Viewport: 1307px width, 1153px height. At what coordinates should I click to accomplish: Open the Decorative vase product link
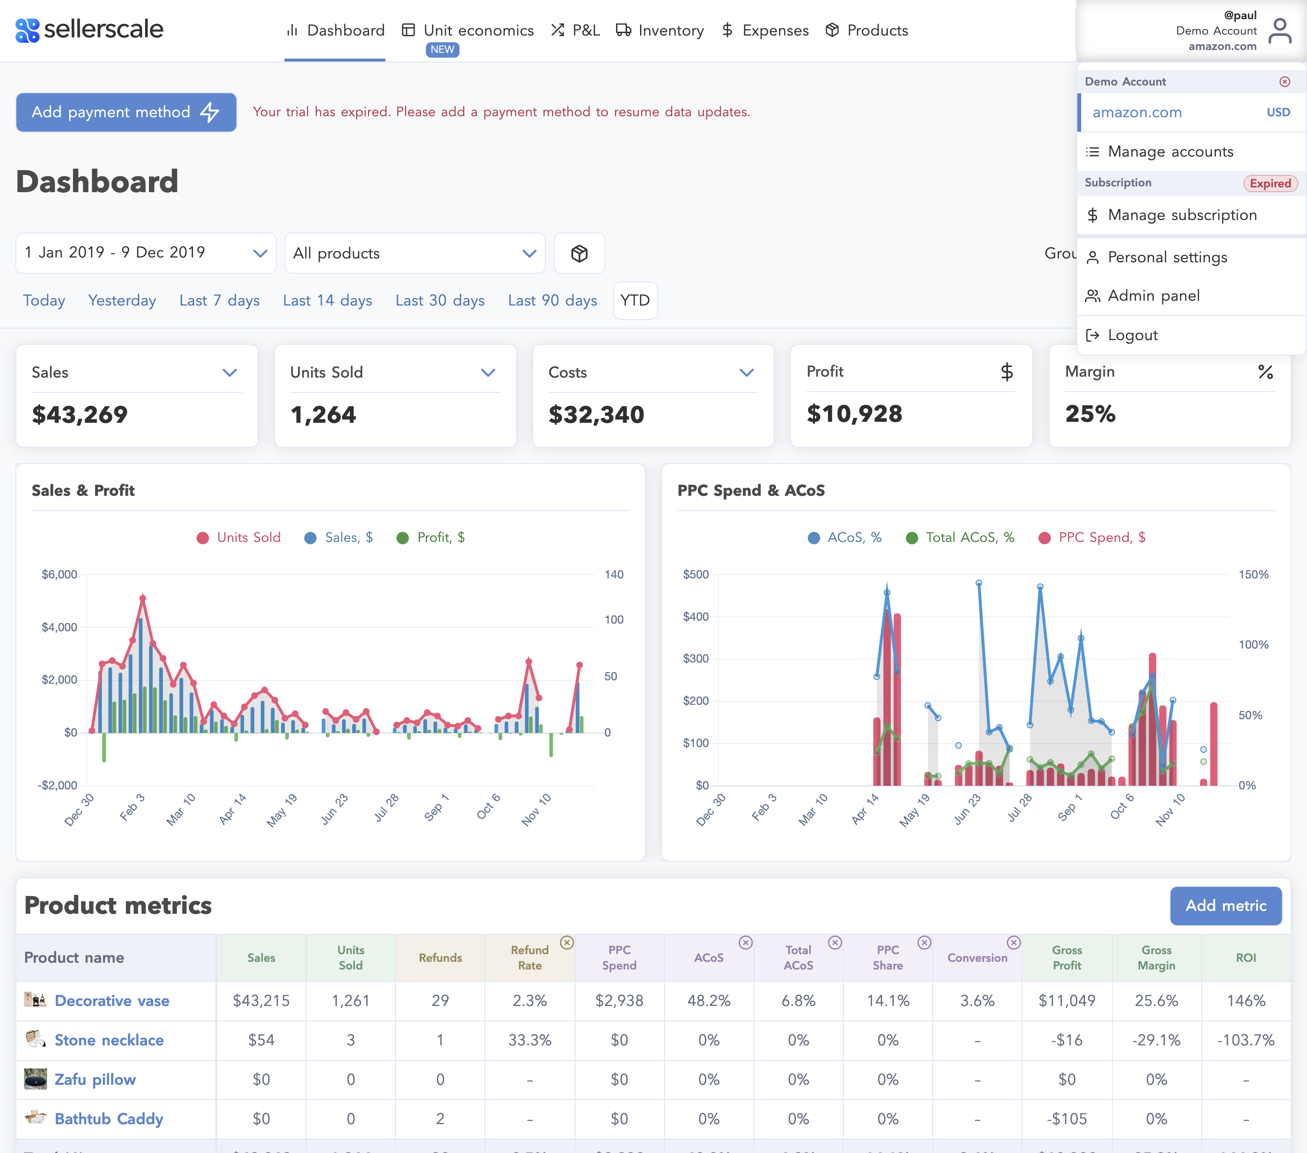(112, 1000)
